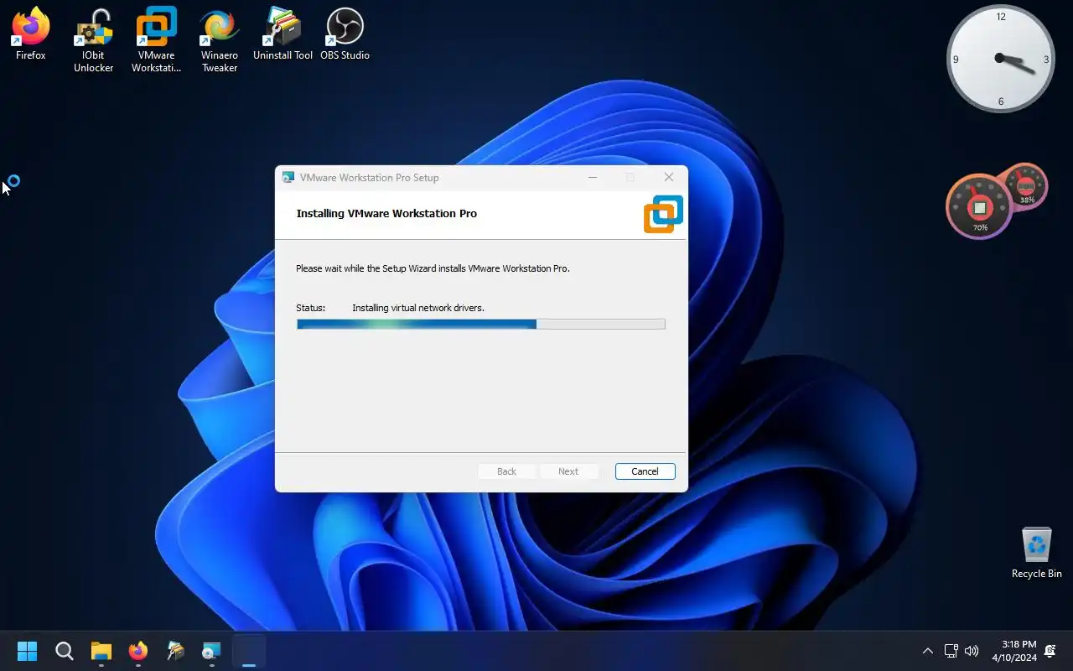The width and height of the screenshot is (1073, 671).
Task: Click the VMware logo in setup header
Action: point(663,214)
